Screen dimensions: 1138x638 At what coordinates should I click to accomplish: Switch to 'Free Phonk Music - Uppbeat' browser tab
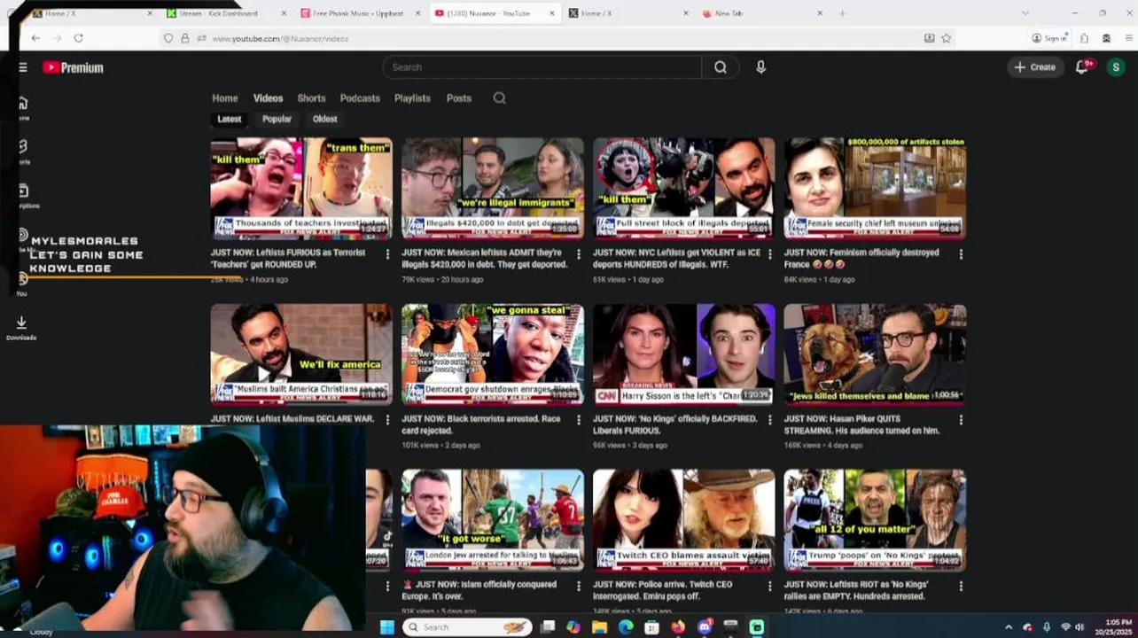[358, 13]
